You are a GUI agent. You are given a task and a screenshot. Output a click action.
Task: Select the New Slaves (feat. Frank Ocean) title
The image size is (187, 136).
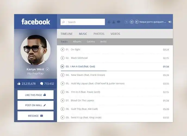pos(88,75)
